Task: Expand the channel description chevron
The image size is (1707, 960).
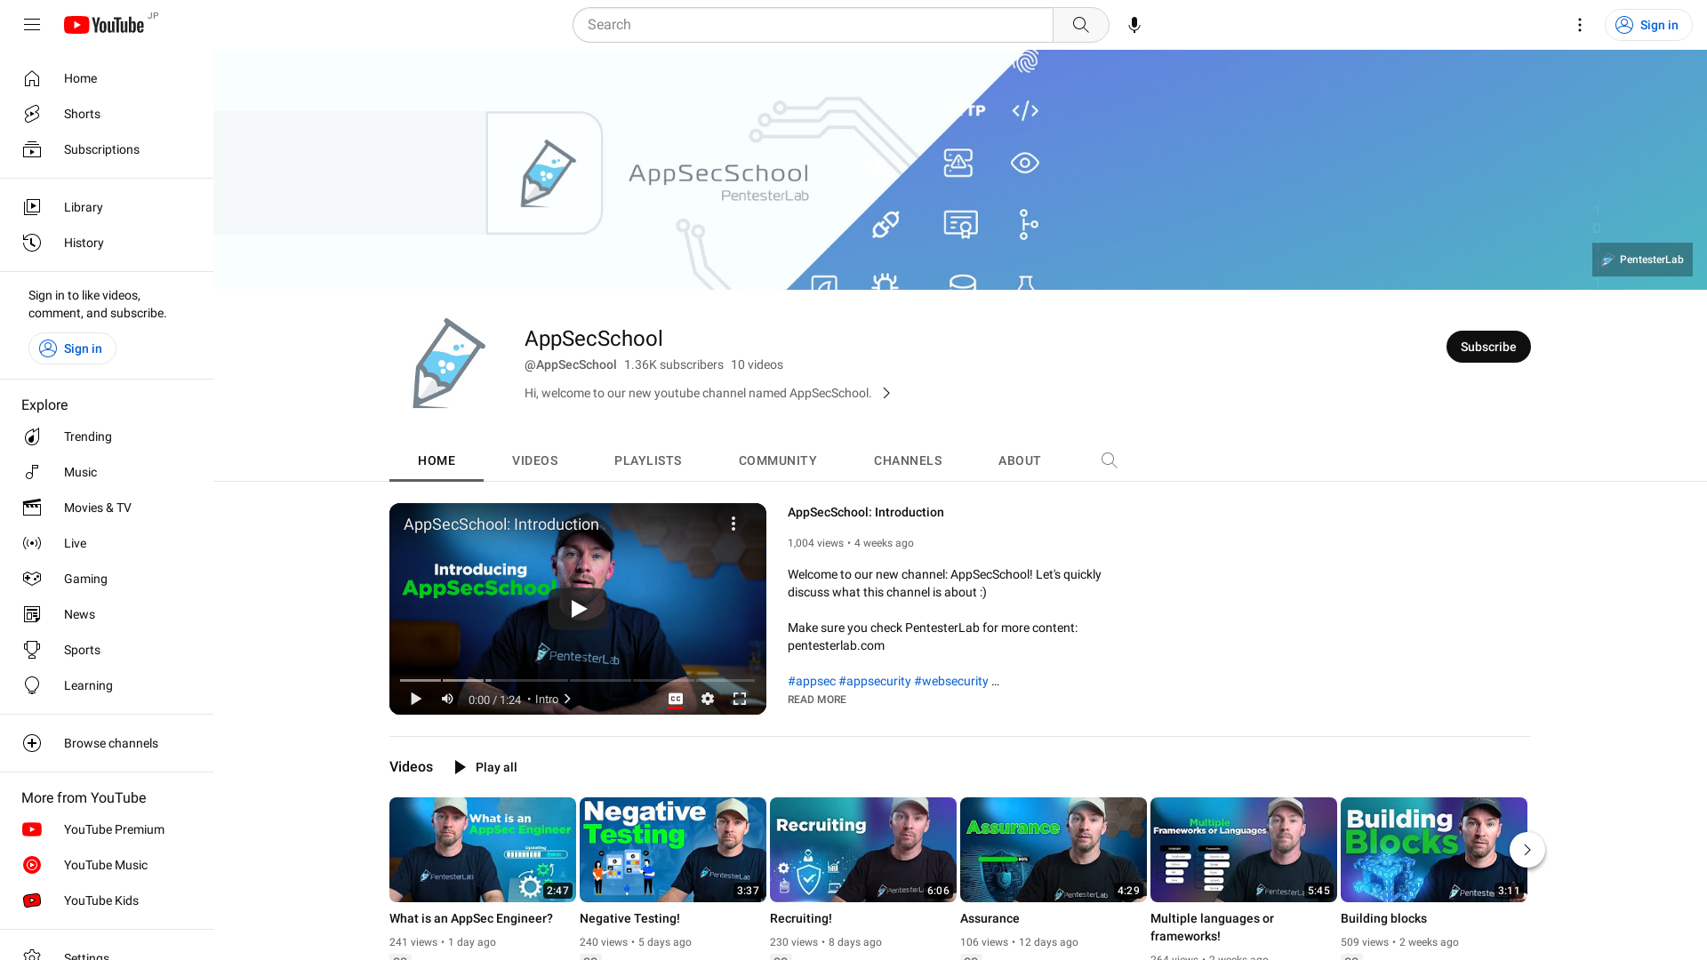Action: click(886, 393)
